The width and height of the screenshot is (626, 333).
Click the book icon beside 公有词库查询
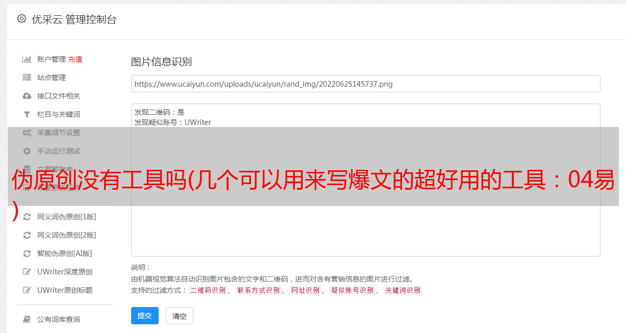(x=27, y=319)
